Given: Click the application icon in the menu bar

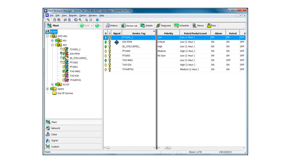Looking at the screenshot, I should [x=47, y=15].
